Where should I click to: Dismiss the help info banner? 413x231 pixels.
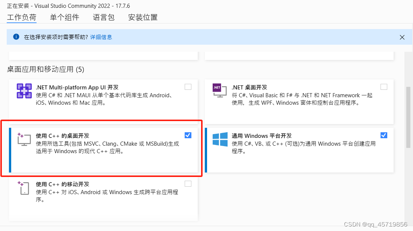402,37
